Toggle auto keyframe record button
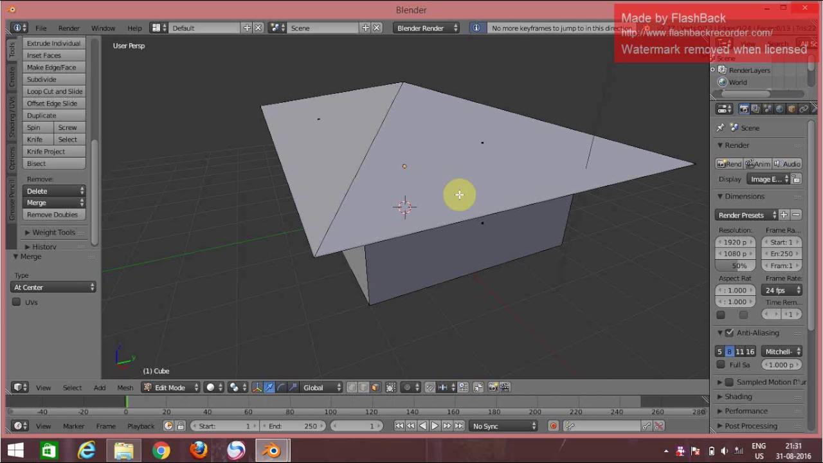Screen dimensions: 823x463 pyautogui.click(x=553, y=426)
